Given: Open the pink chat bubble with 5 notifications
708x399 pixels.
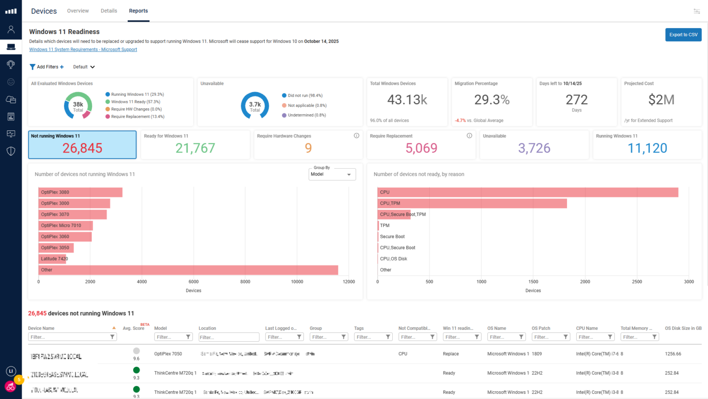Looking at the screenshot, I should click(11, 387).
